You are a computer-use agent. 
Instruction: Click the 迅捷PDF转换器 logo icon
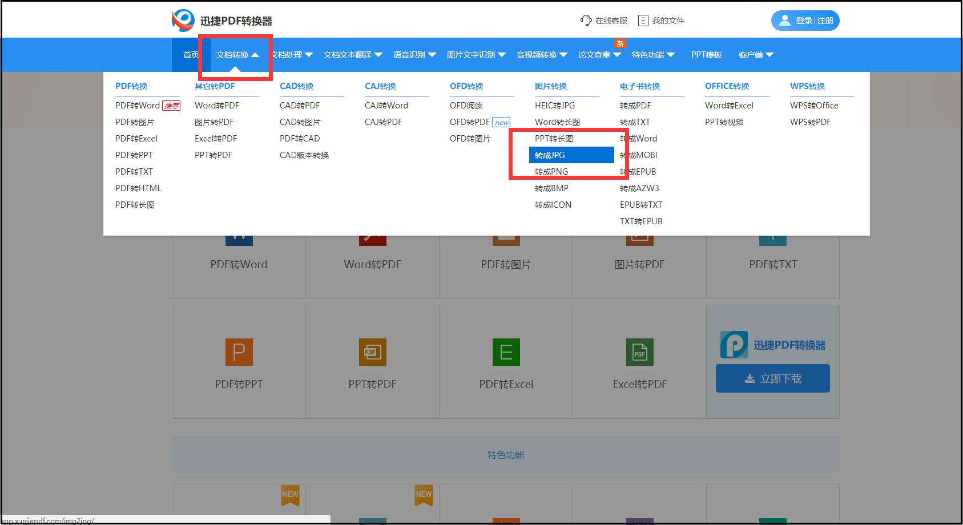[x=183, y=21]
